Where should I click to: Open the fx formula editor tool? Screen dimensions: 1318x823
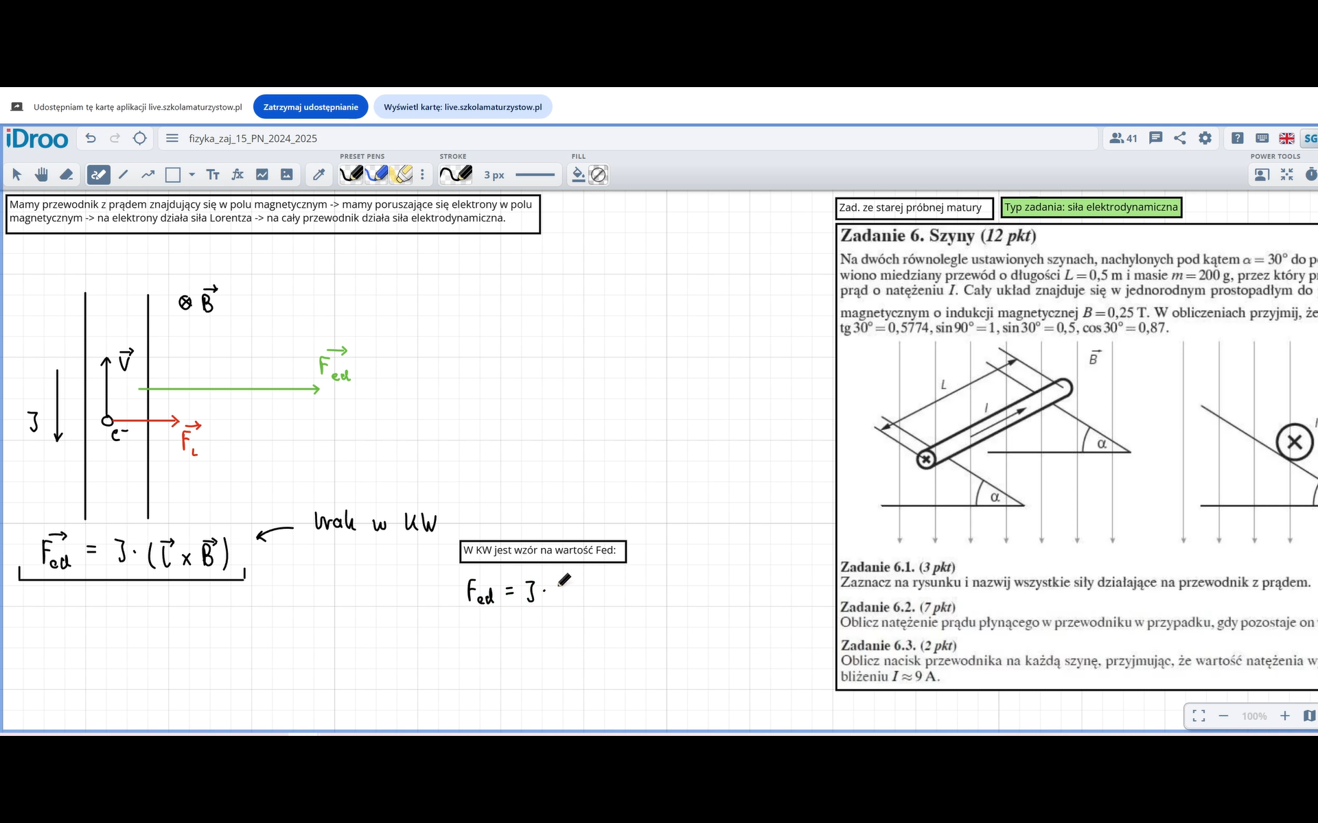[238, 175]
